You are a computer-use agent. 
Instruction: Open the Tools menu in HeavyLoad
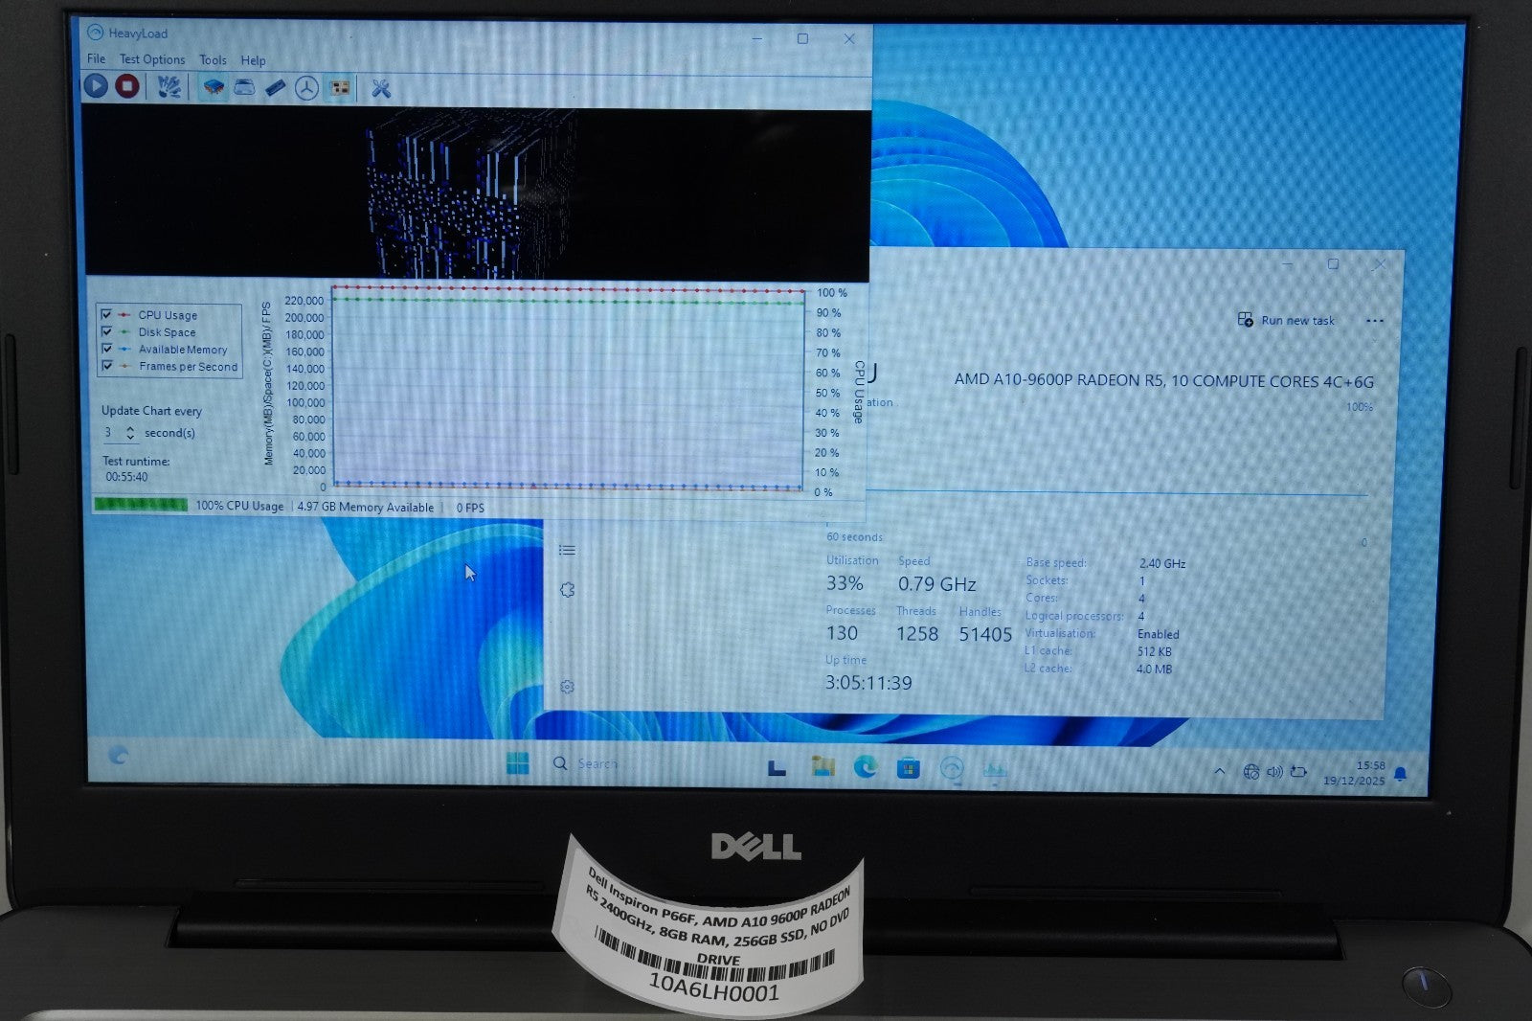[x=212, y=59]
